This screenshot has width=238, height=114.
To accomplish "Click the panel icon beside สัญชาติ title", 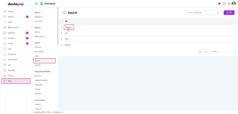I will [65, 13].
